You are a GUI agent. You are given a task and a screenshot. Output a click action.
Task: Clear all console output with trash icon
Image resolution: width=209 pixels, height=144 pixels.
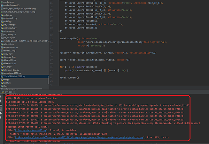point(1,117)
